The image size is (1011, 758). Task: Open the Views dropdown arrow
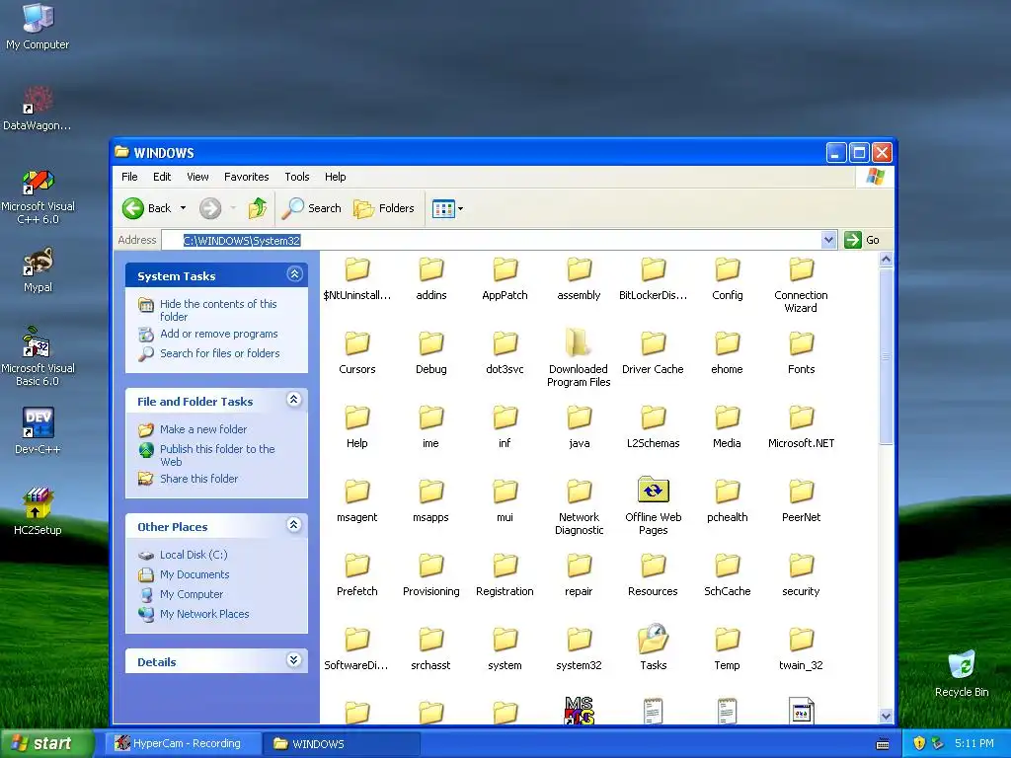[460, 209]
